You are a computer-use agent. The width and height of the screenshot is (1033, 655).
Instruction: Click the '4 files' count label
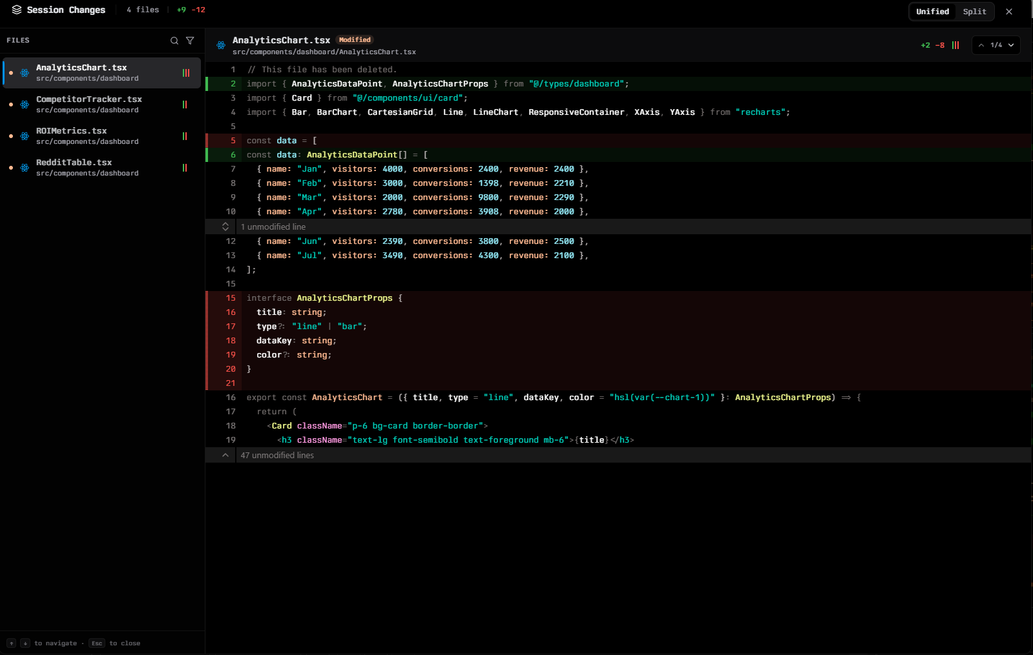coord(143,10)
